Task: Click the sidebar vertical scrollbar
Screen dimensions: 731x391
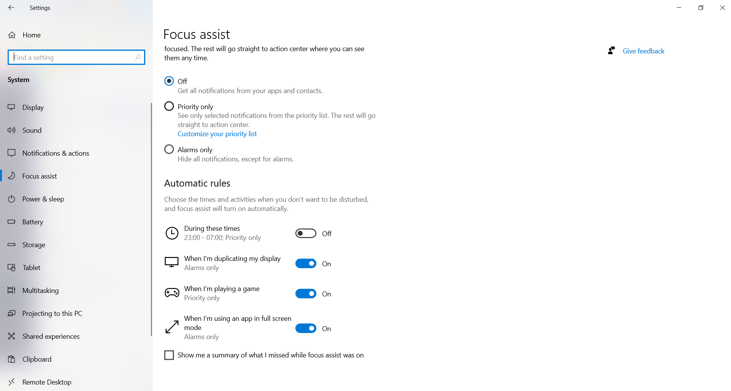Action: [x=151, y=219]
